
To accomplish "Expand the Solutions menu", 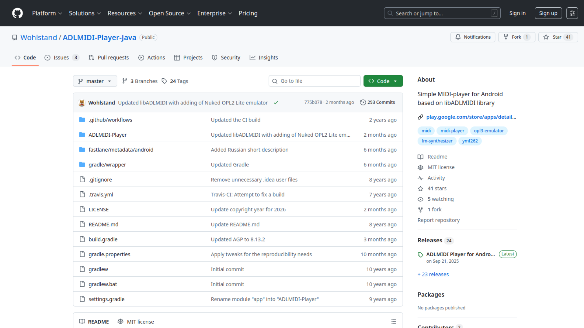I will point(85,13).
